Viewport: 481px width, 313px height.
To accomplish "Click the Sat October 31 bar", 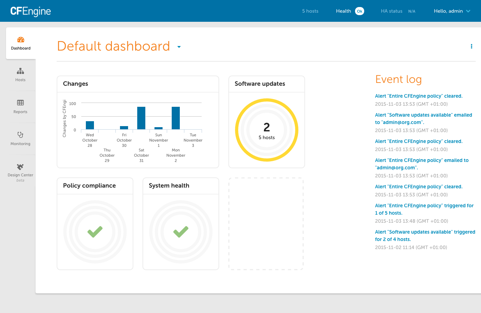I will click(141, 118).
